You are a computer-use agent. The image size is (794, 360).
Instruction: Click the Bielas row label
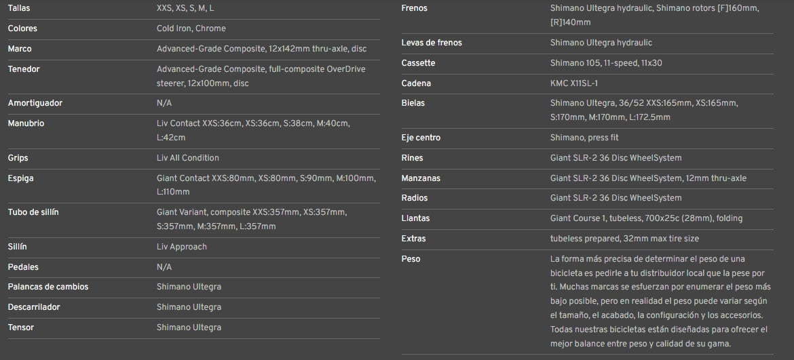click(413, 103)
